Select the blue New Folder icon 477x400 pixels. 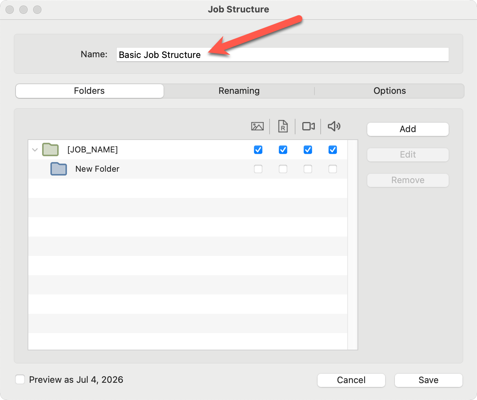(59, 169)
